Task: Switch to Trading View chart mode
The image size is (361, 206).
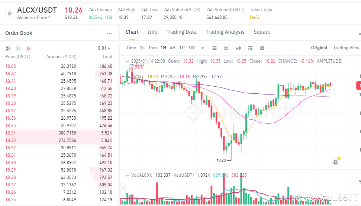Action: tap(346, 48)
